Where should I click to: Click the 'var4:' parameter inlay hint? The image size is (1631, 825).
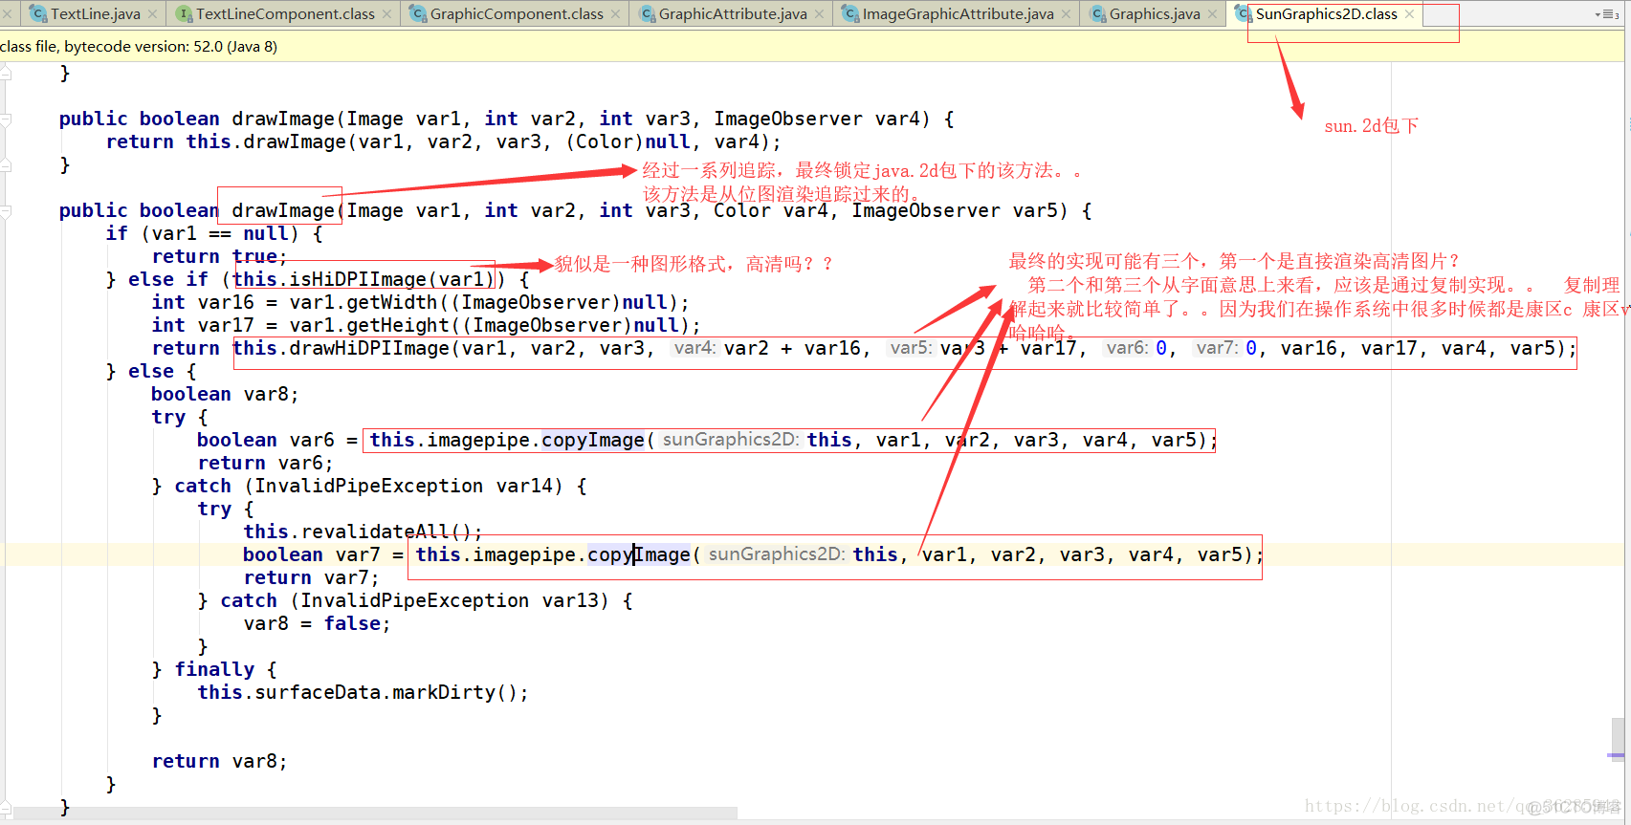pos(694,348)
